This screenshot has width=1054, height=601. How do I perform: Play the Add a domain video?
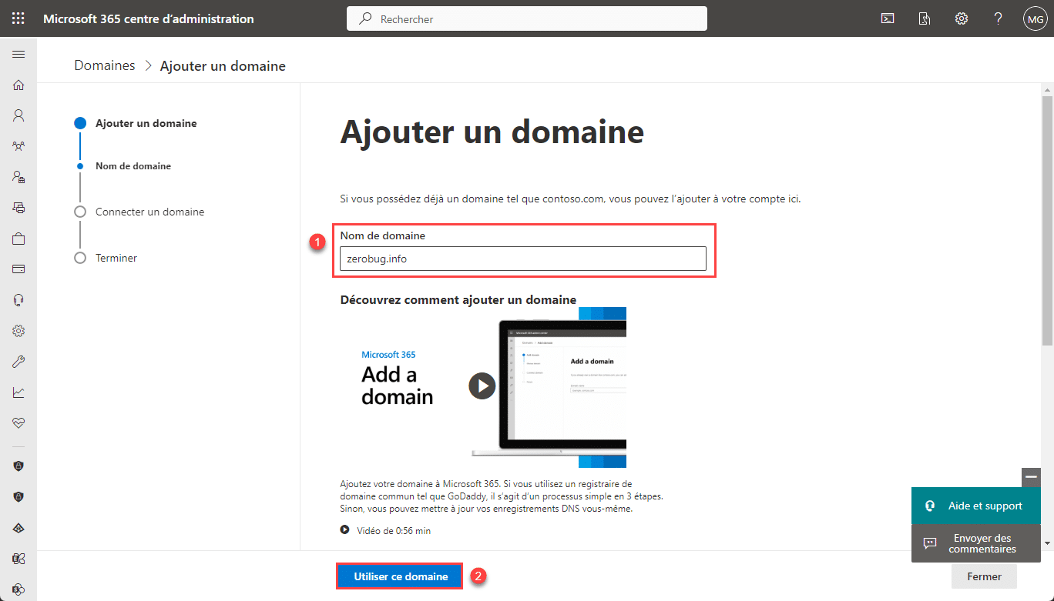click(482, 386)
